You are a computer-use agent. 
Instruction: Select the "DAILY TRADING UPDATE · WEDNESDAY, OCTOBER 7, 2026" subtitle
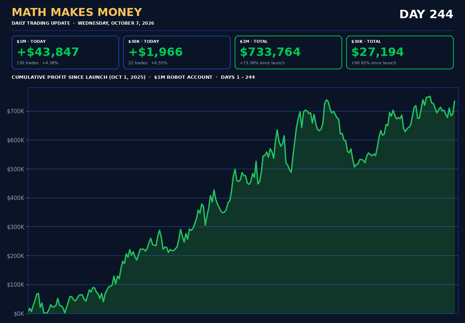[x=83, y=23]
